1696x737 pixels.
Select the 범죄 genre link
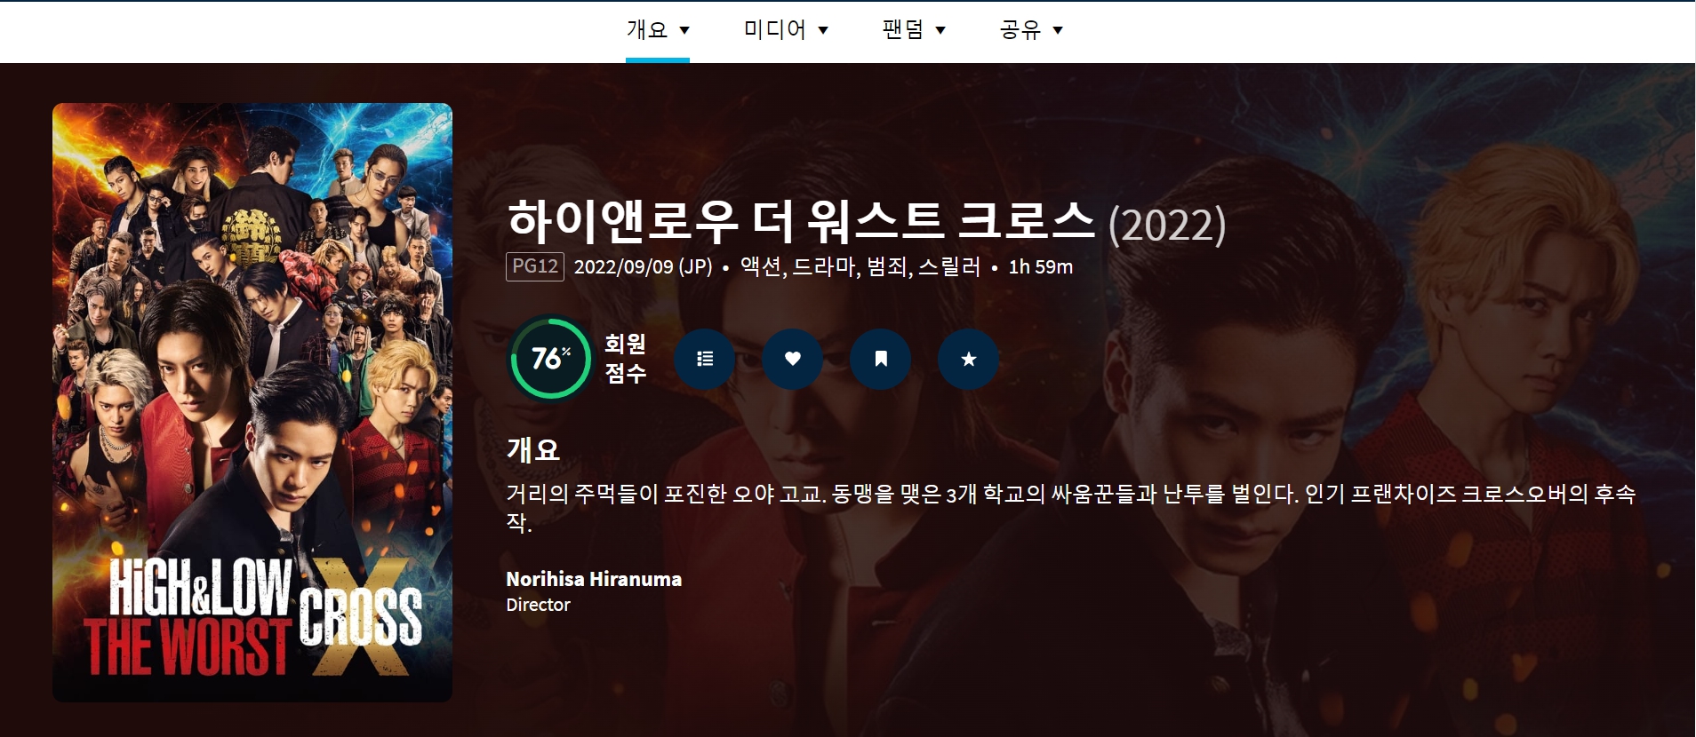click(886, 266)
